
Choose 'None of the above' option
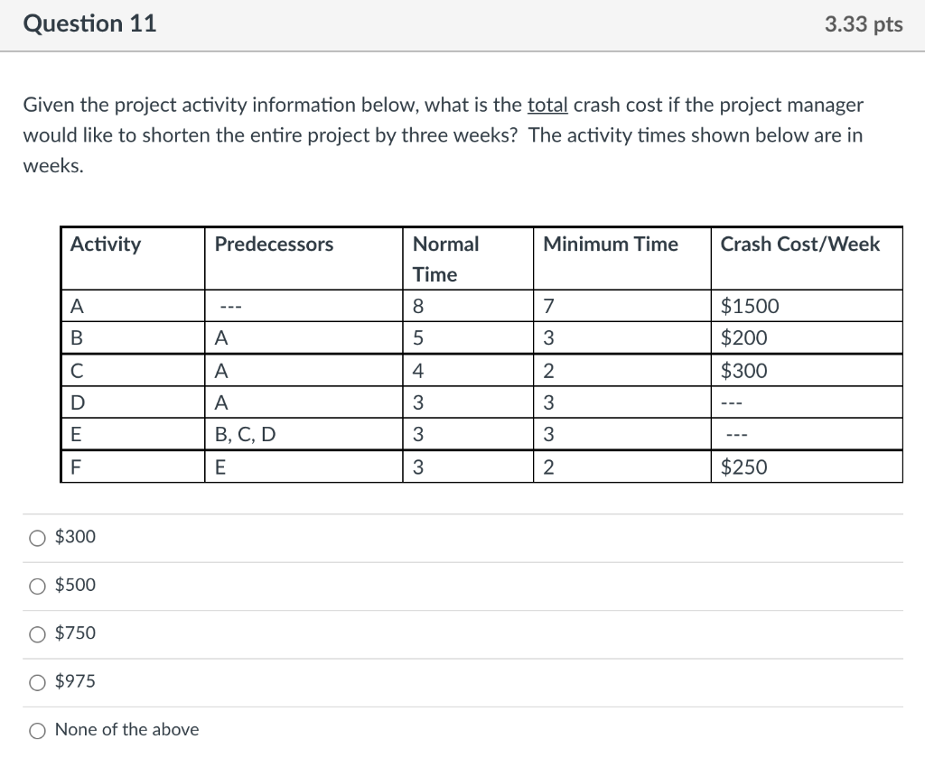[x=37, y=730]
